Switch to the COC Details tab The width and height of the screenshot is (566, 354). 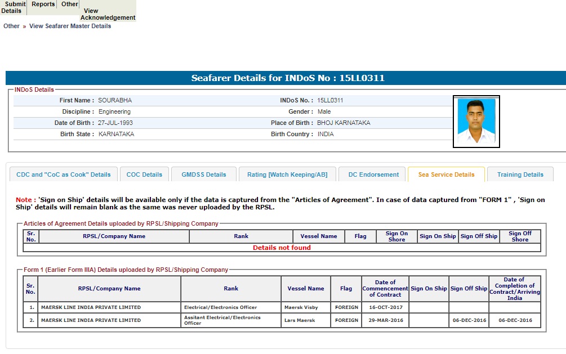(x=144, y=174)
